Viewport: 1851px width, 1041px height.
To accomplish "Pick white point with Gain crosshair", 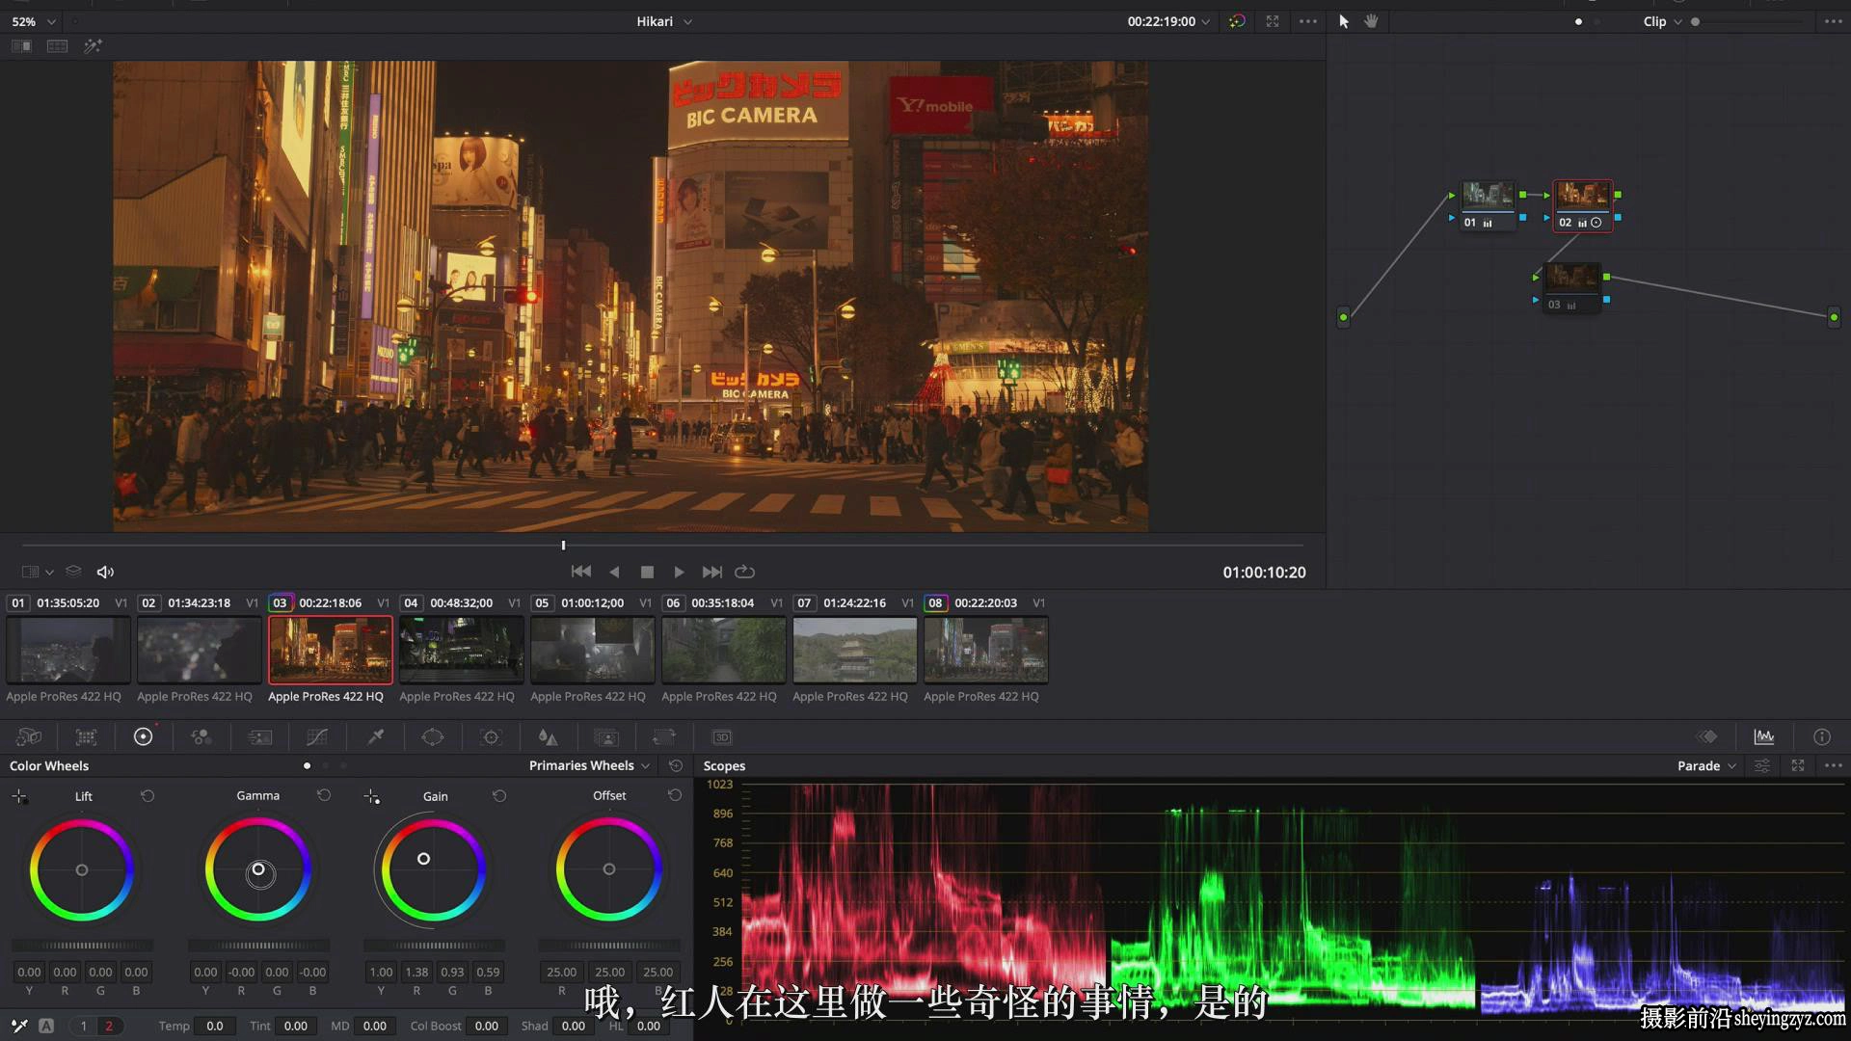I will (372, 796).
